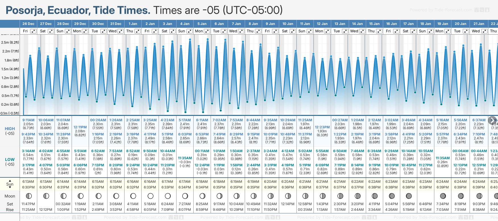
Task: Click the expand icon beside Wed 31 Dec
Action: point(121,31)
